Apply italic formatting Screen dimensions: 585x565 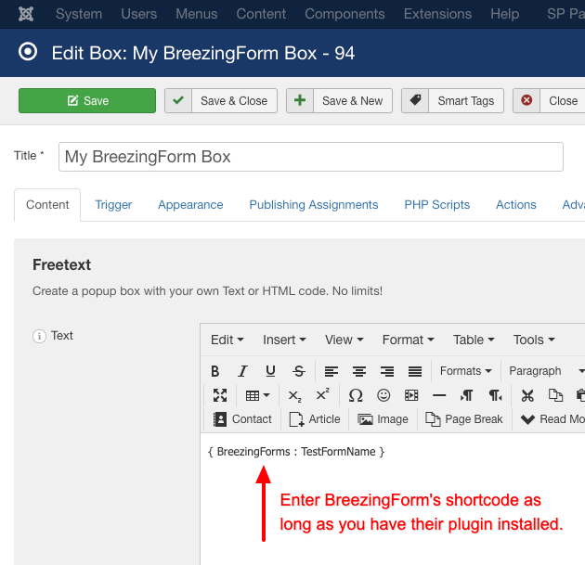(243, 371)
